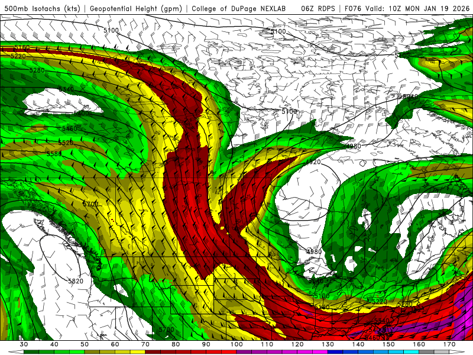Select the "Geopotential Height (gpm)" header text
Screen dimensions: 473x355
(136, 9)
